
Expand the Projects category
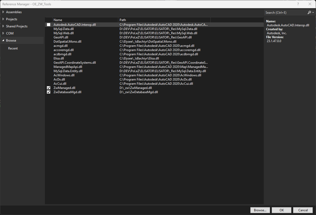point(3,19)
